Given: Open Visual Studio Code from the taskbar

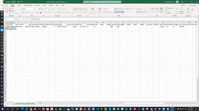Looking at the screenshot, I should point(97,109).
